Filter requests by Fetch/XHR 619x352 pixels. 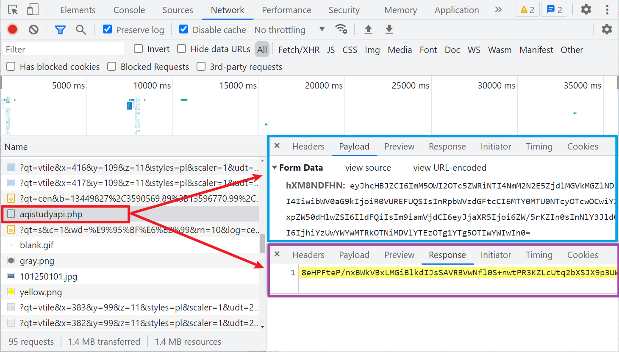299,50
